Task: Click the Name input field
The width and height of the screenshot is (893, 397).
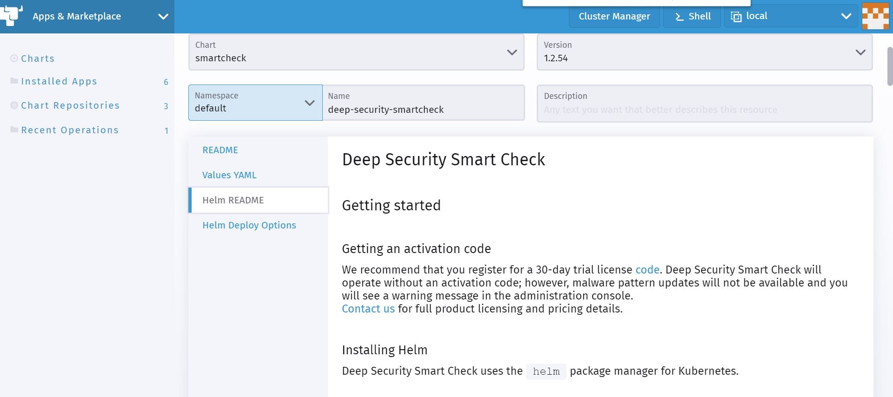Action: (x=423, y=103)
